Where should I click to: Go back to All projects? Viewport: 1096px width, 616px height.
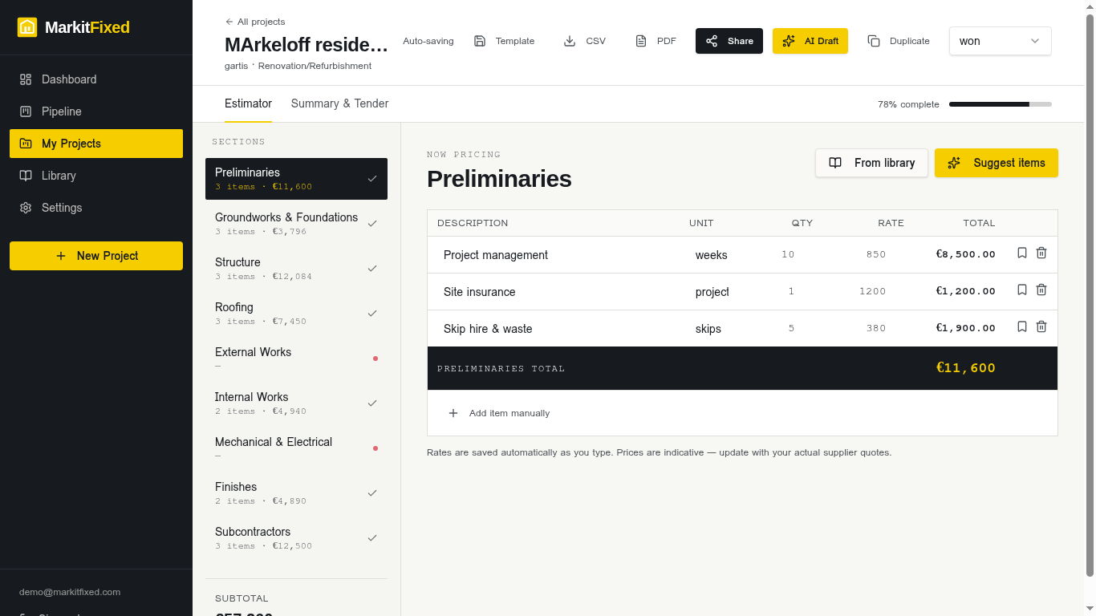click(x=255, y=22)
